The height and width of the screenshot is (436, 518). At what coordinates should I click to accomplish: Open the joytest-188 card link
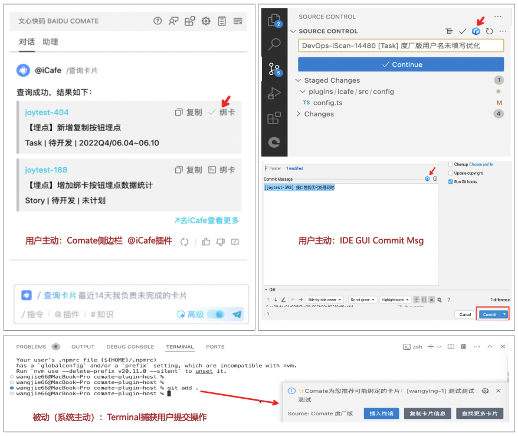[x=46, y=170]
